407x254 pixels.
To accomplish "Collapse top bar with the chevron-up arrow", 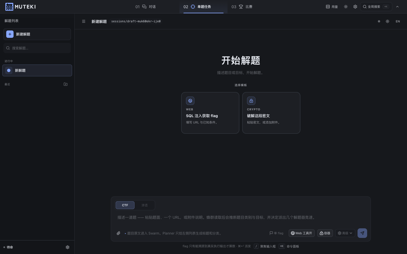I will tap(397, 7).
